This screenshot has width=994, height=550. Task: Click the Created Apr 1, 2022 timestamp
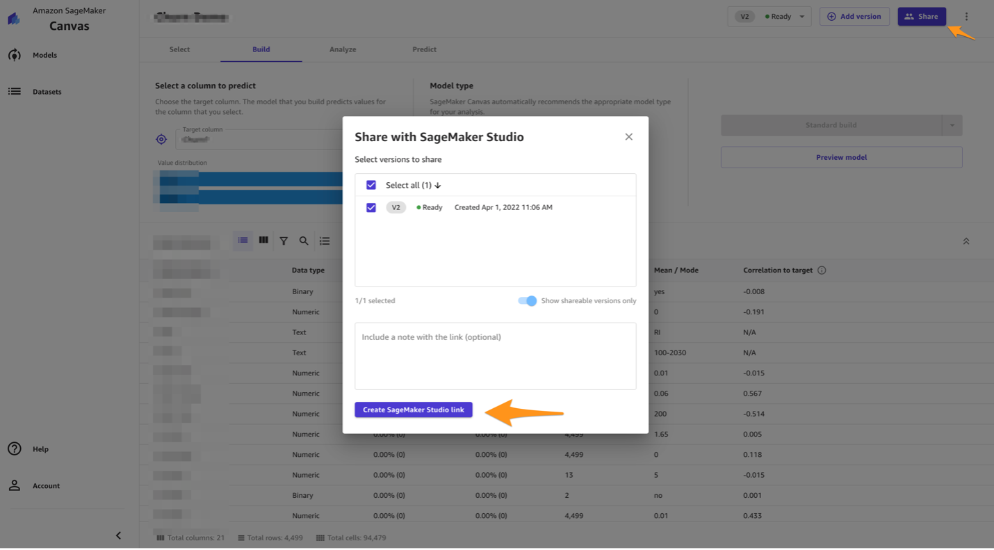click(x=503, y=207)
